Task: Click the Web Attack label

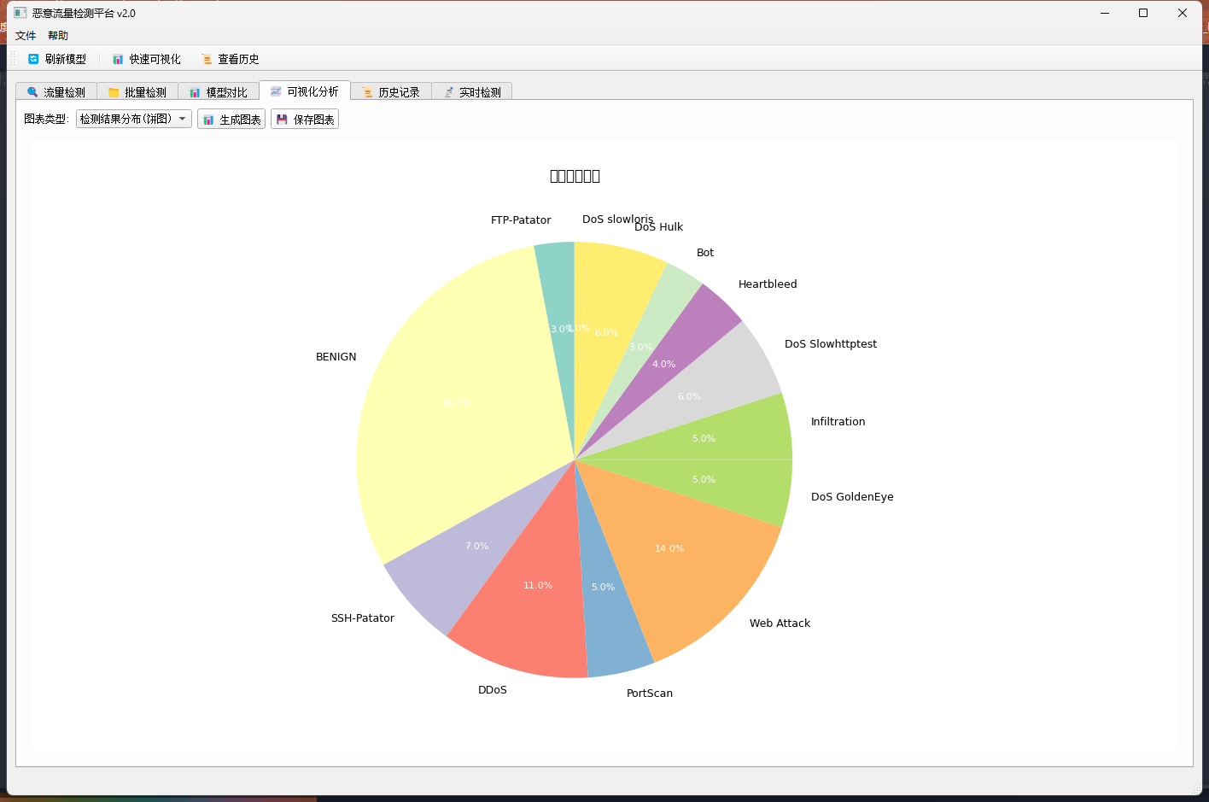Action: point(780,623)
